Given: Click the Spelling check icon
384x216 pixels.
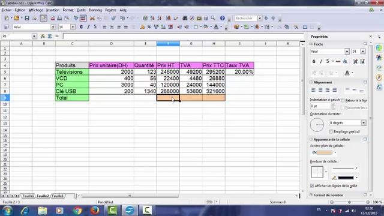Looking at the screenshot, I should (x=76, y=18).
